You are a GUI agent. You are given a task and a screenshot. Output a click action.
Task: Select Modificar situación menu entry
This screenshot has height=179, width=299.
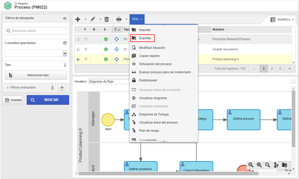[x=164, y=48]
